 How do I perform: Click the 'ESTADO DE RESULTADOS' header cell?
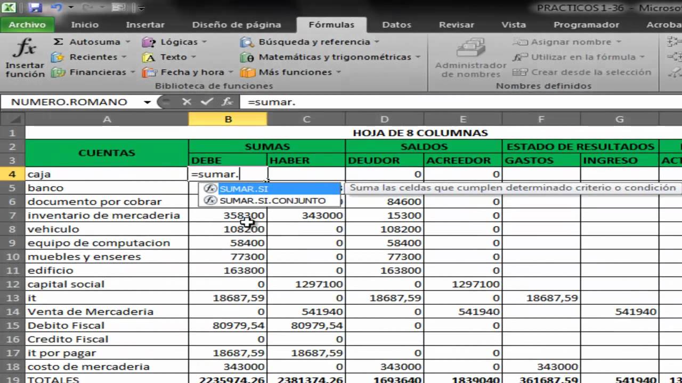580,146
